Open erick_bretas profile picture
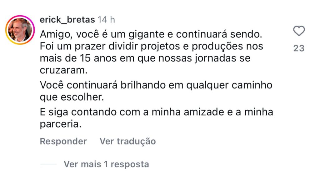This screenshot has height=187, width=320. pyautogui.click(x=20, y=30)
